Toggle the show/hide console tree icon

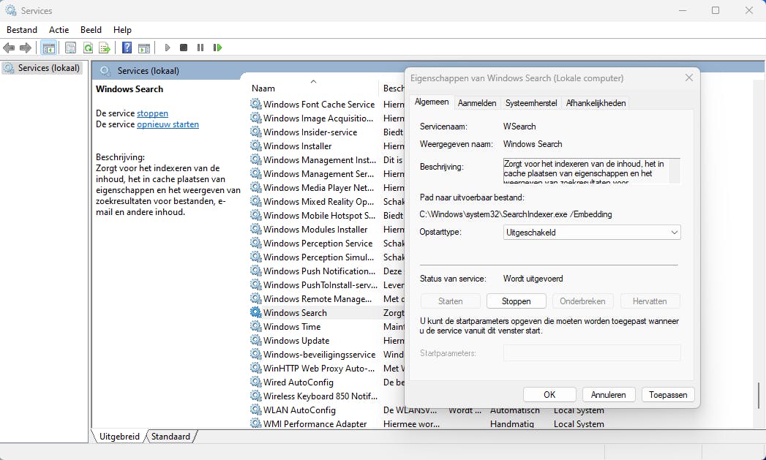48,48
